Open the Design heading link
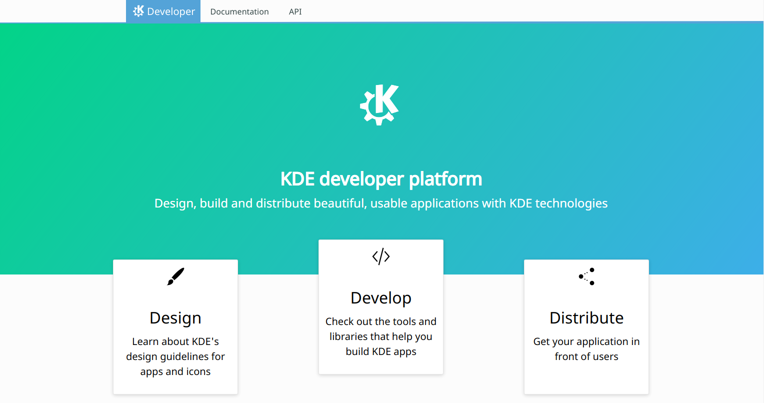Screen dimensions: 764x403 175,318
